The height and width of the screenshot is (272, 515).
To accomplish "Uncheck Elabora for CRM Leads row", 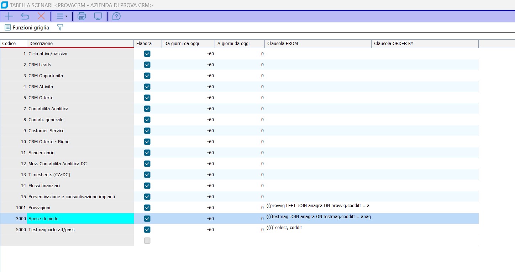I will [147, 65].
